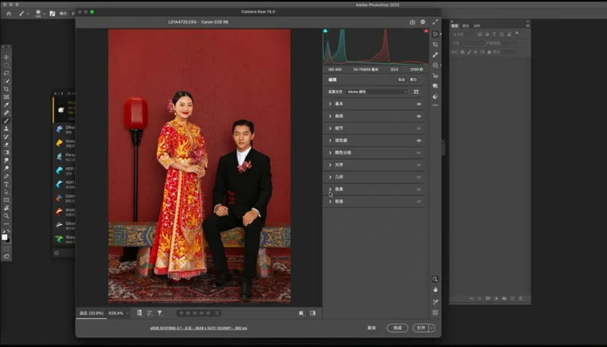Open the 配置文件 Adobe 颜色 dropdown
607x347 pixels.
coord(377,91)
